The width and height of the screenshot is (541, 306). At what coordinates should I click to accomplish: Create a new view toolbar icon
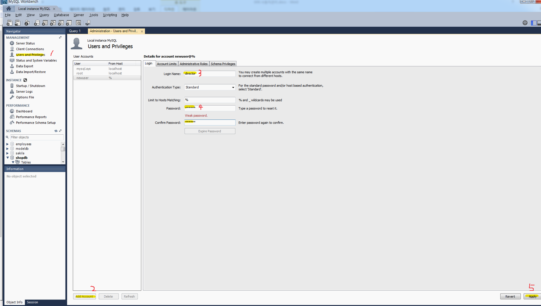(x=53, y=23)
